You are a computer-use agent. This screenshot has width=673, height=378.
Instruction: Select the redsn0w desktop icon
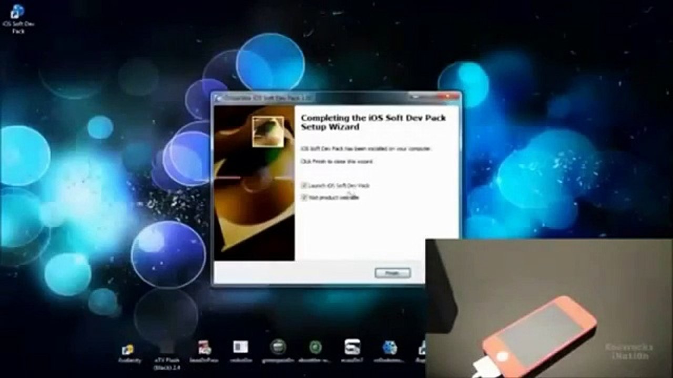tap(240, 351)
